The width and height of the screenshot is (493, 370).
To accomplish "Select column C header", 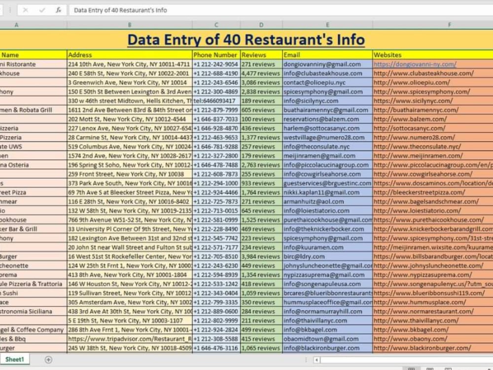I will tap(216, 25).
